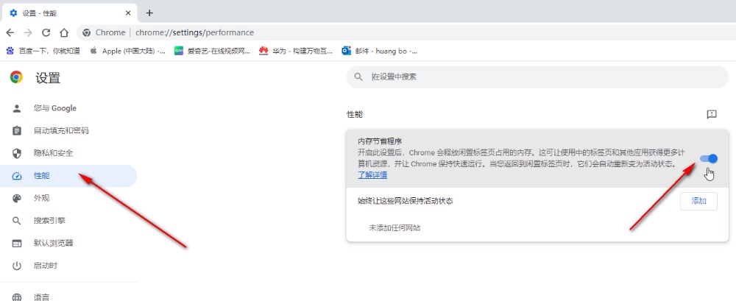The width and height of the screenshot is (736, 301).
Task: Click the 添加 button to add site
Action: (698, 201)
